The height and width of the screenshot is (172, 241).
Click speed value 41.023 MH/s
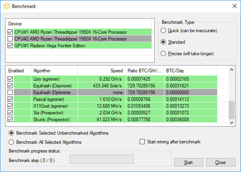[x=109, y=120]
